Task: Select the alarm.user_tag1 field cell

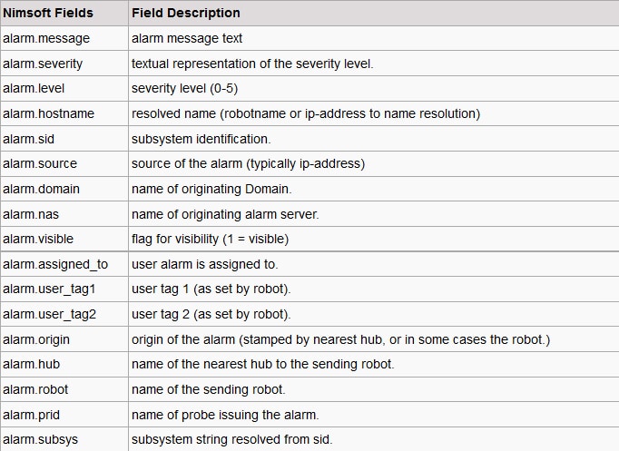Action: click(49, 289)
